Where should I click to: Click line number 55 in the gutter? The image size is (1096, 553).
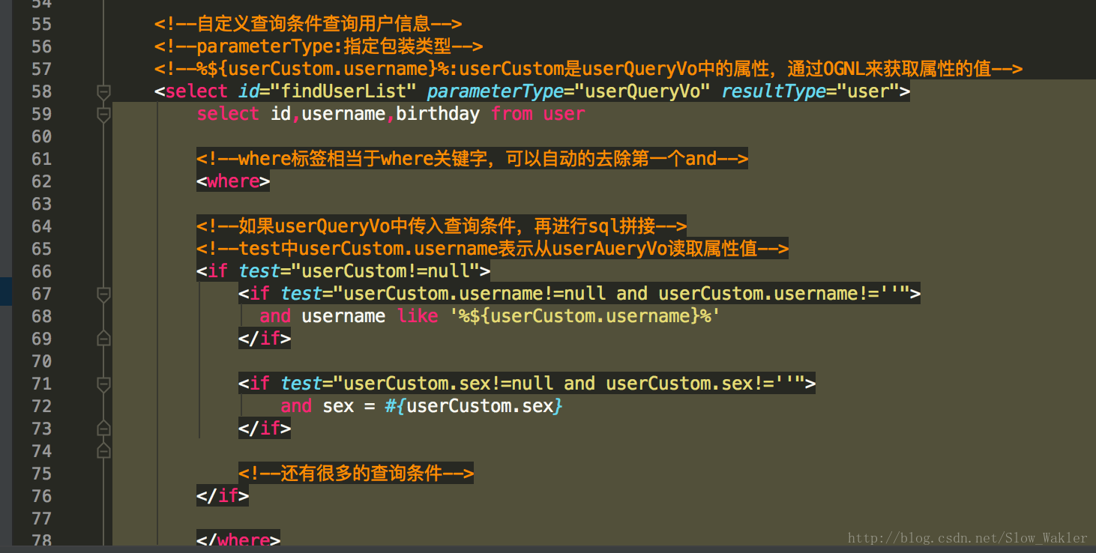point(42,24)
